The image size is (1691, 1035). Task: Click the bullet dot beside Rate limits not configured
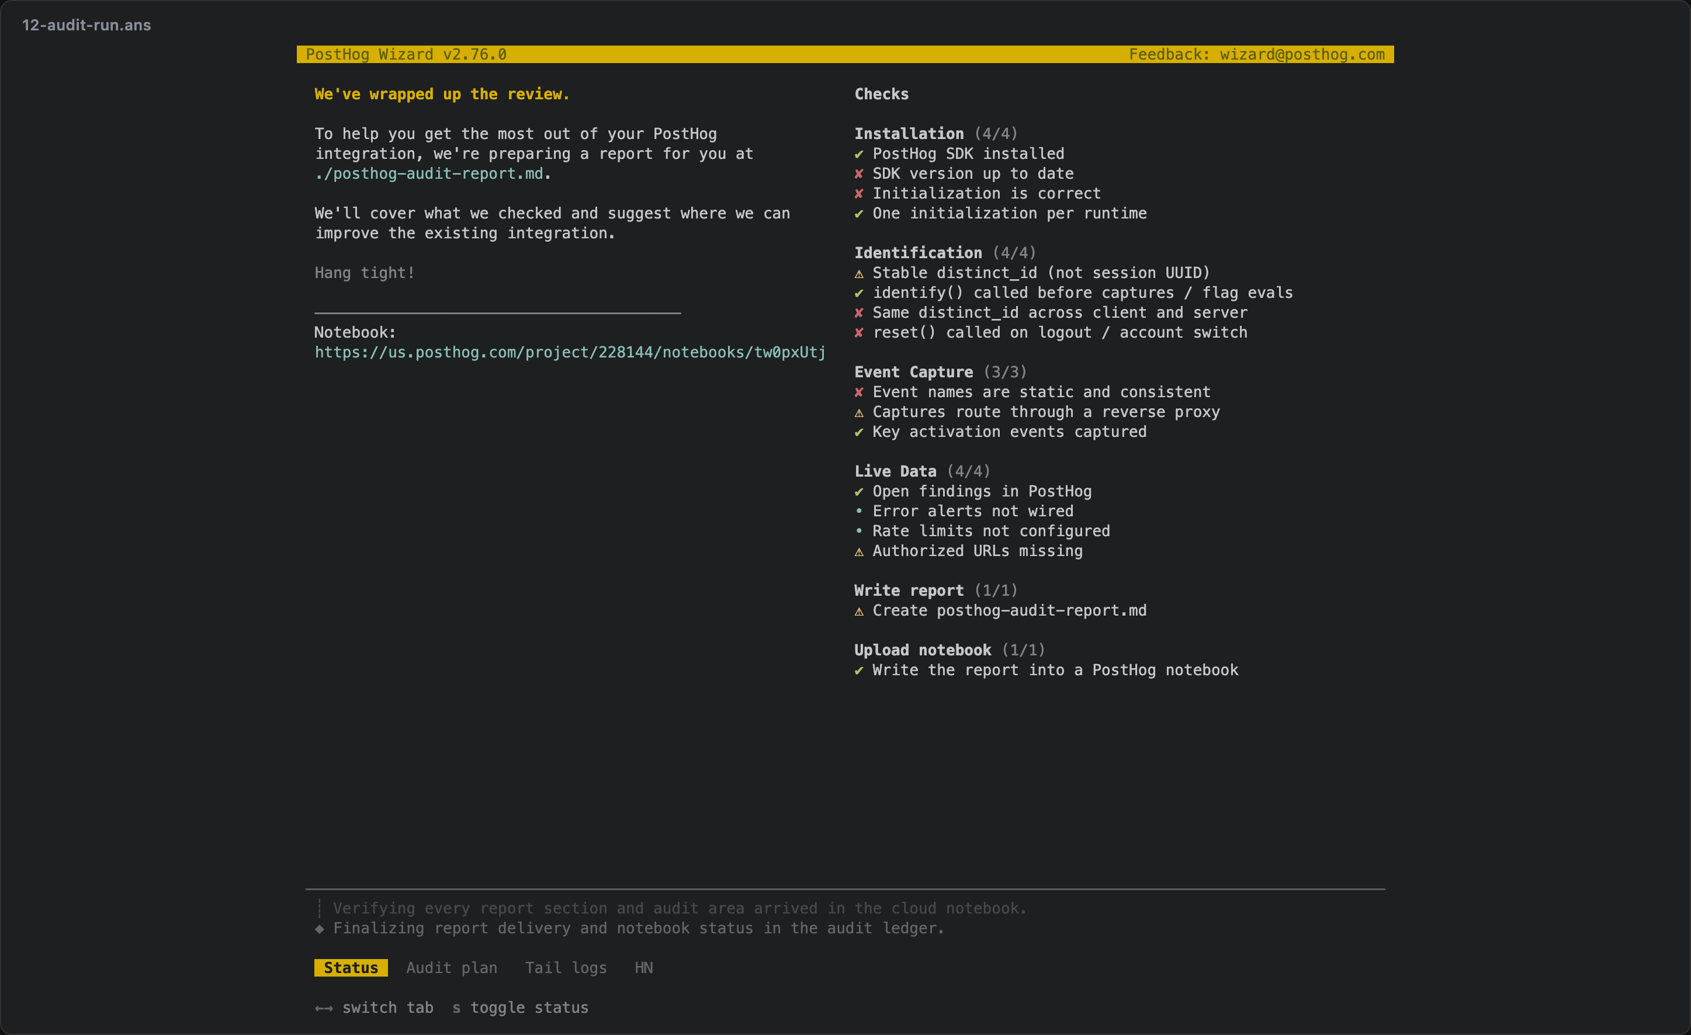pos(858,531)
